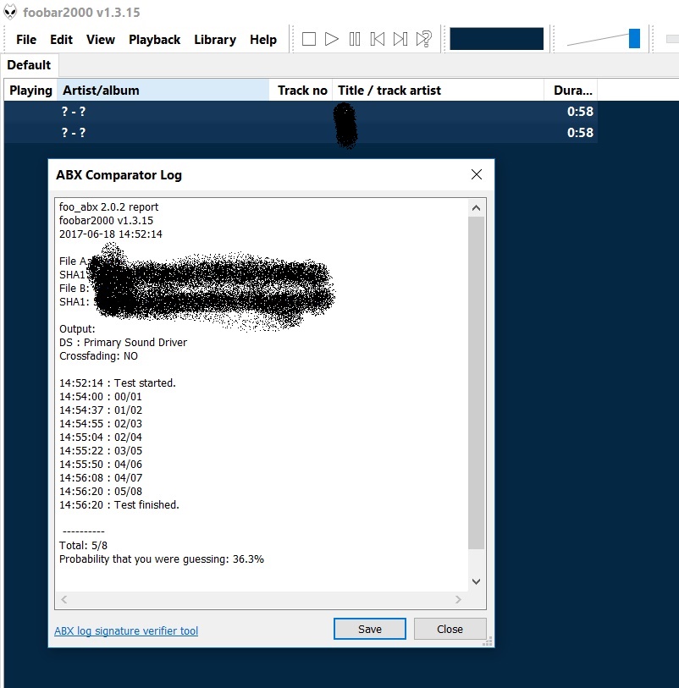The image size is (679, 688).
Task: Sort by the Playing column header
Action: coord(30,91)
